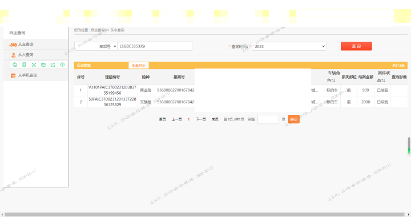Click the 报案号 column header
411x217 pixels.
[179, 77]
